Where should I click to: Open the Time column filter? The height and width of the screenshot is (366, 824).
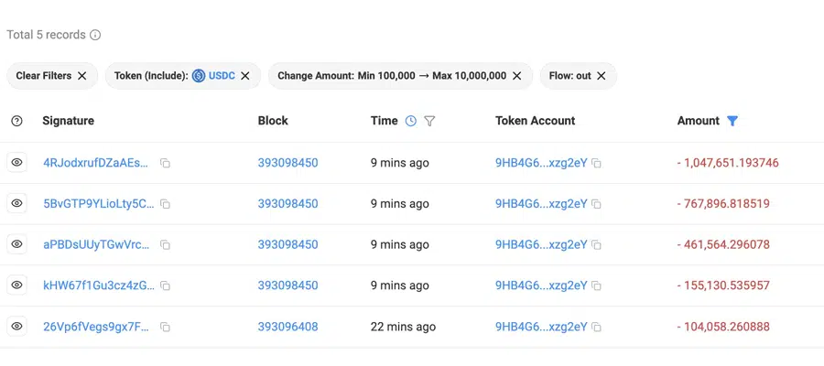tap(429, 121)
